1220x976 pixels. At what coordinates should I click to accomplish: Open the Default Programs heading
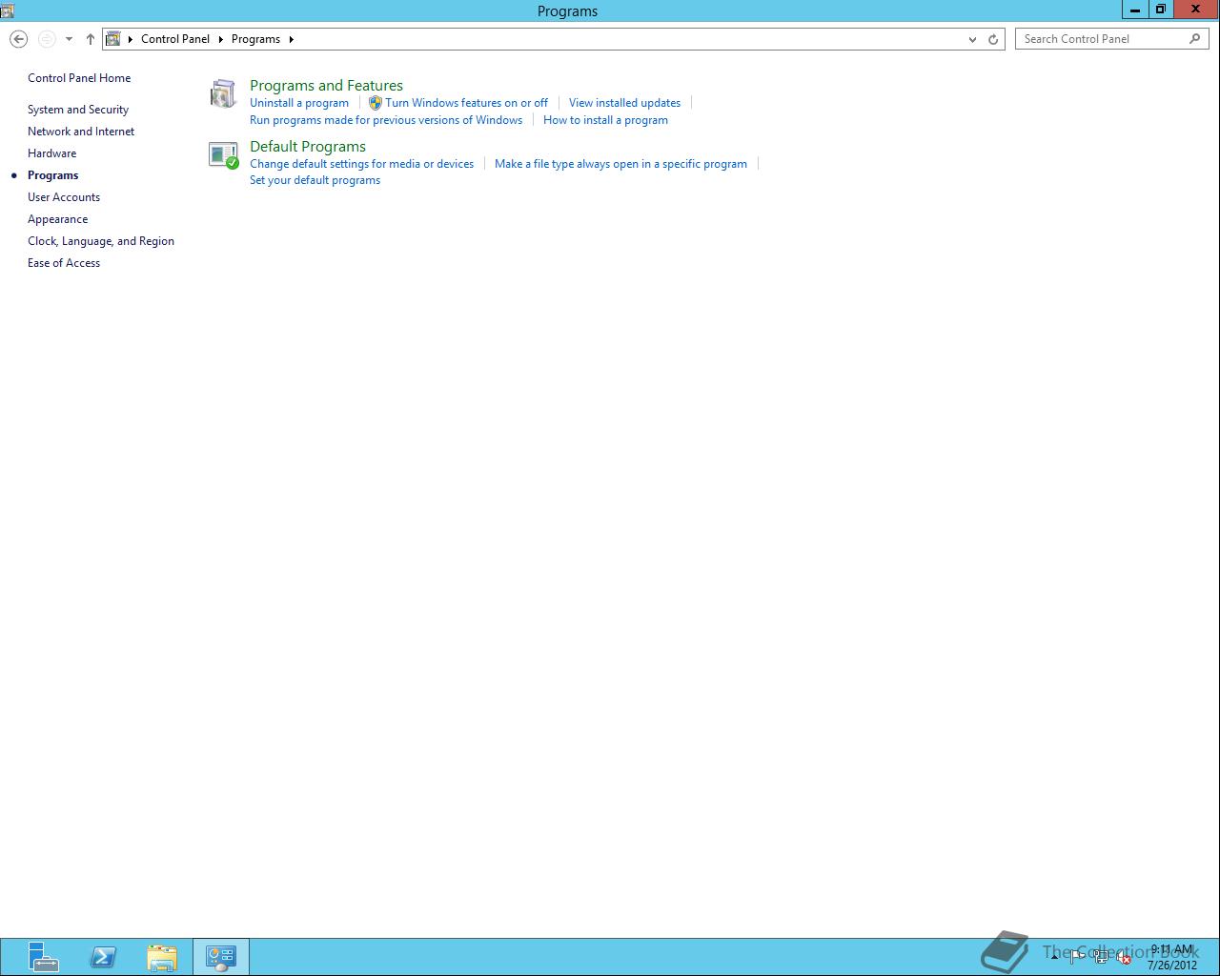308,147
